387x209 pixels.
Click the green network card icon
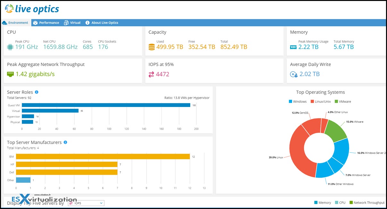(x=10, y=74)
